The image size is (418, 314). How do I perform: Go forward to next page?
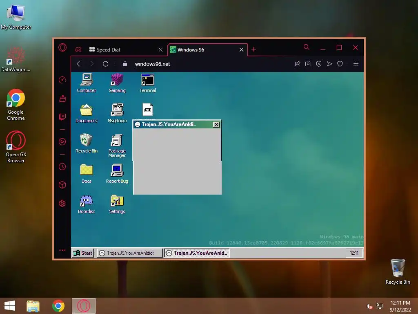tap(92, 64)
